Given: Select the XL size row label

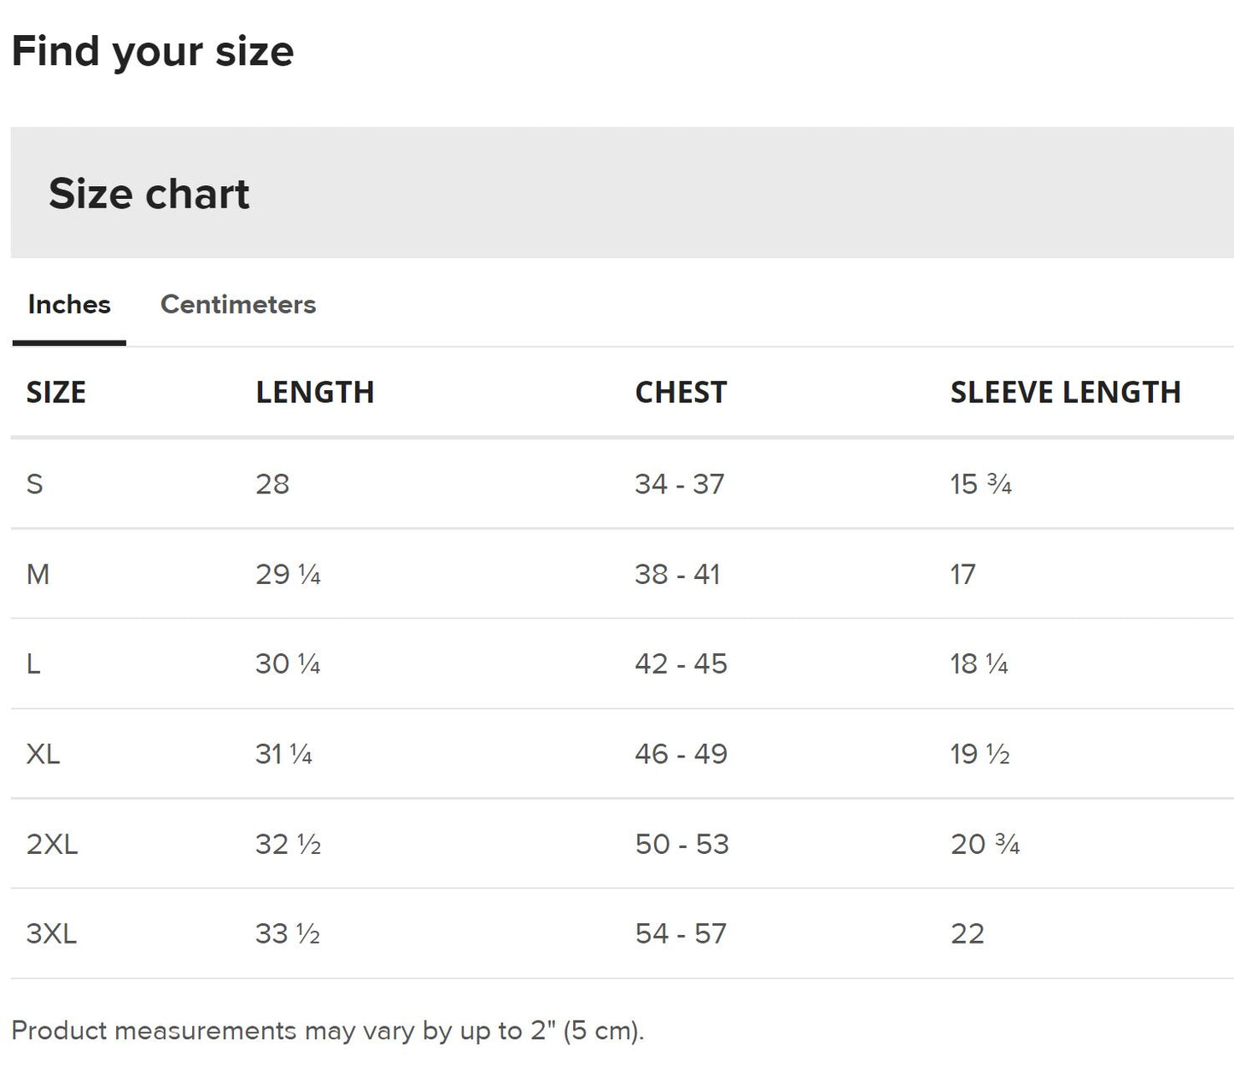Looking at the screenshot, I should point(44,754).
